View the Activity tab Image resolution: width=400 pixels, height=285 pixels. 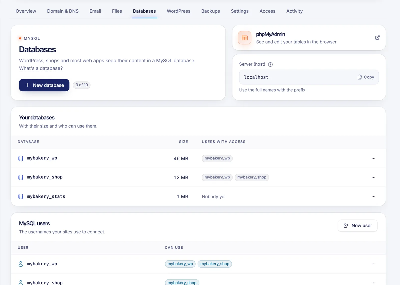click(x=294, y=11)
